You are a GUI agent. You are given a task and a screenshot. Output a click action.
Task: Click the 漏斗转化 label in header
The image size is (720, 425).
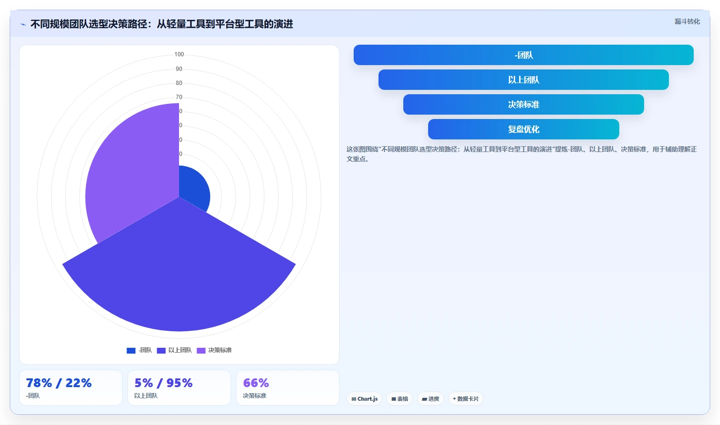pos(687,21)
